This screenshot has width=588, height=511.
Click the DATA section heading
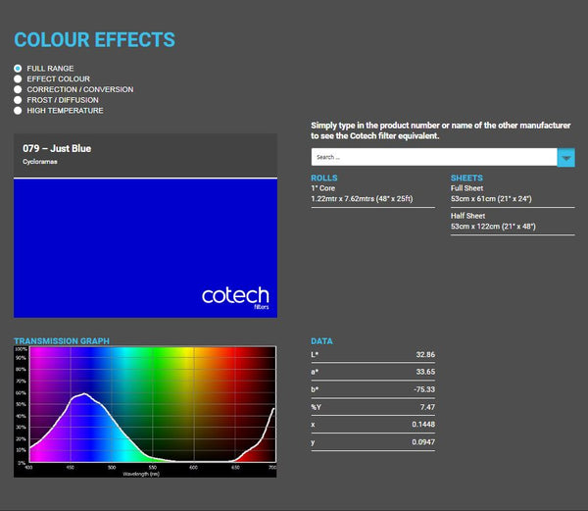pyautogui.click(x=321, y=341)
